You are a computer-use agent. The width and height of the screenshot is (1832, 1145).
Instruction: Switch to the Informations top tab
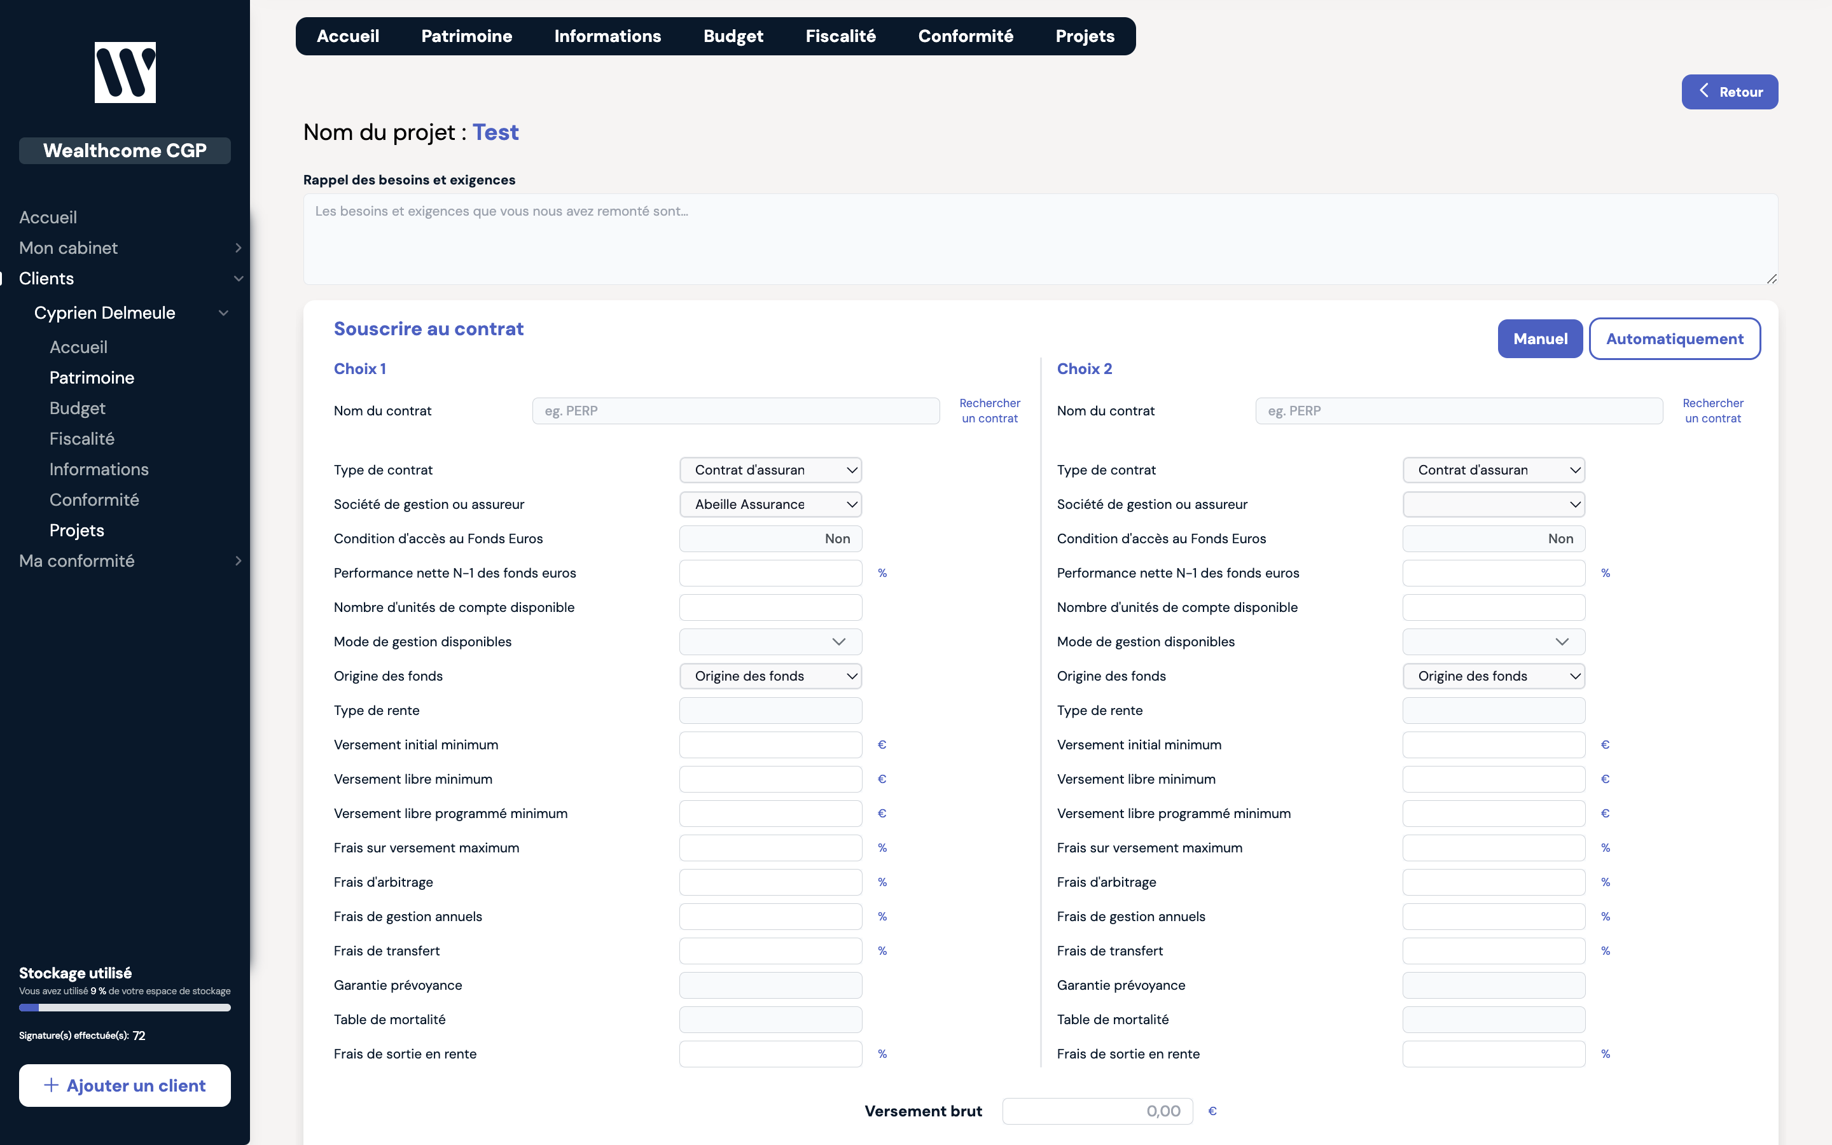pos(607,36)
